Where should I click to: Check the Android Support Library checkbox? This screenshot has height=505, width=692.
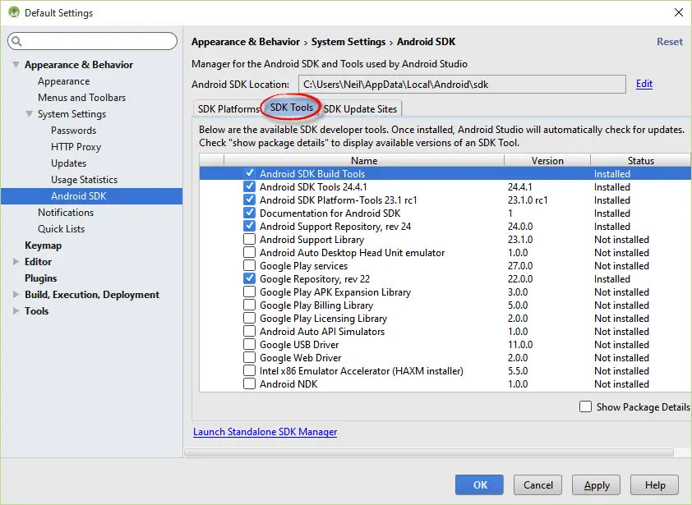click(249, 240)
